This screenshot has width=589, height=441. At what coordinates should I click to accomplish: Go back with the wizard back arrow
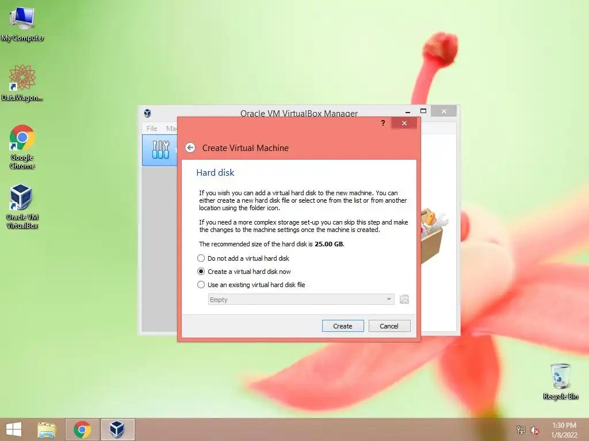(190, 148)
